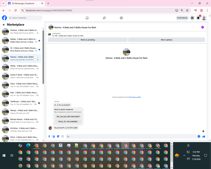Send a thumbs-up like
Viewport: 211px width, 169px height.
tap(204, 136)
